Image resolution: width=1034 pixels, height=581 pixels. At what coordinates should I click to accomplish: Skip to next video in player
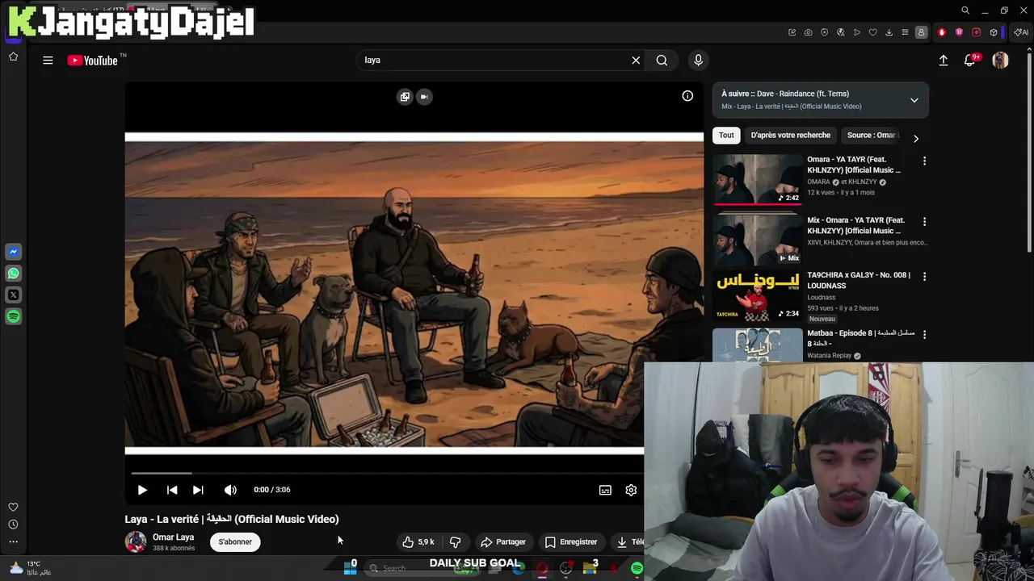pyautogui.click(x=198, y=490)
